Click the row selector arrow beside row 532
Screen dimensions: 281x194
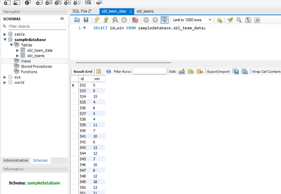click(74, 85)
